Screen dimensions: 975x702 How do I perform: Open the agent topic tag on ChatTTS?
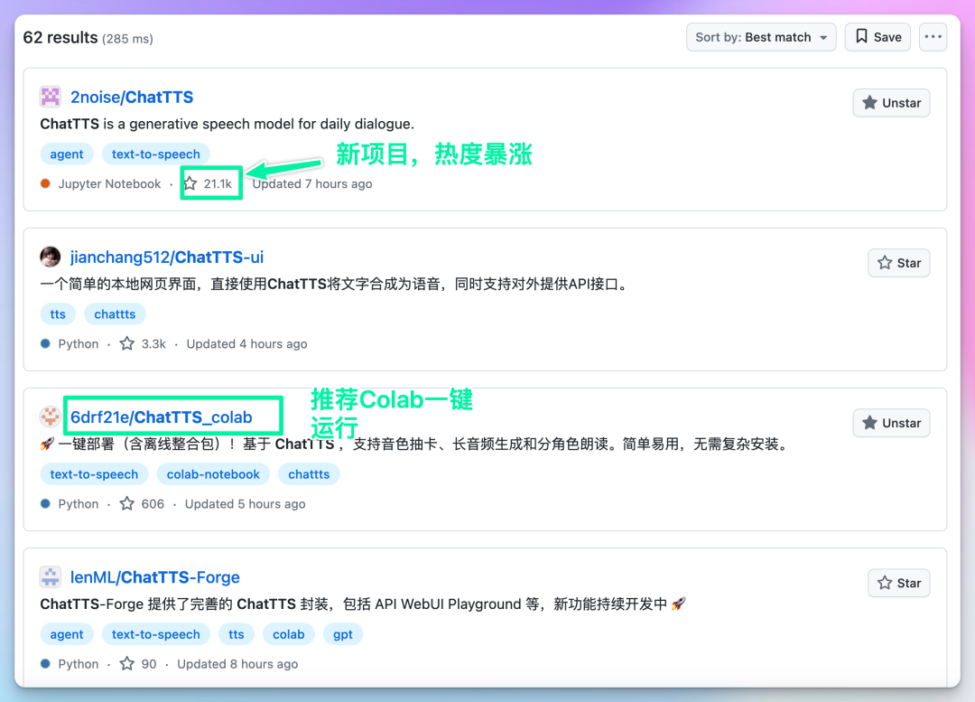pyautogui.click(x=67, y=154)
